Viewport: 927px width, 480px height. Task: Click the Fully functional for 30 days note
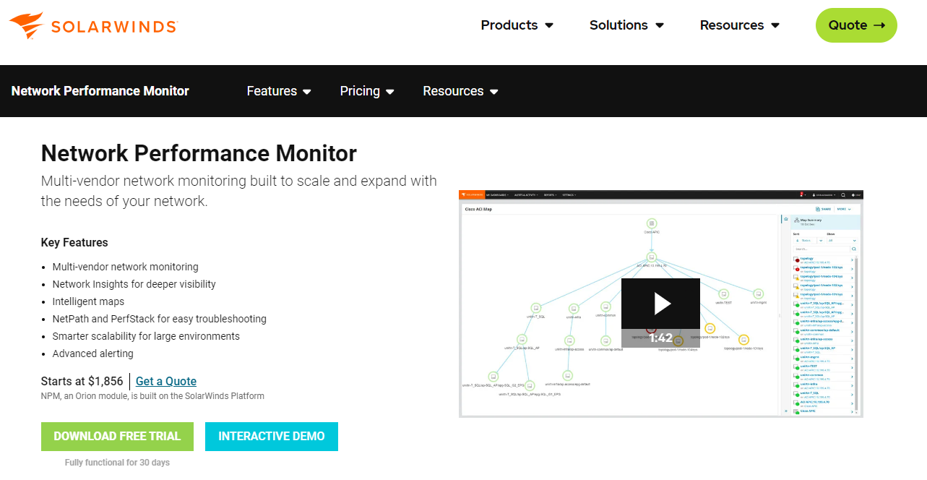pos(117,463)
